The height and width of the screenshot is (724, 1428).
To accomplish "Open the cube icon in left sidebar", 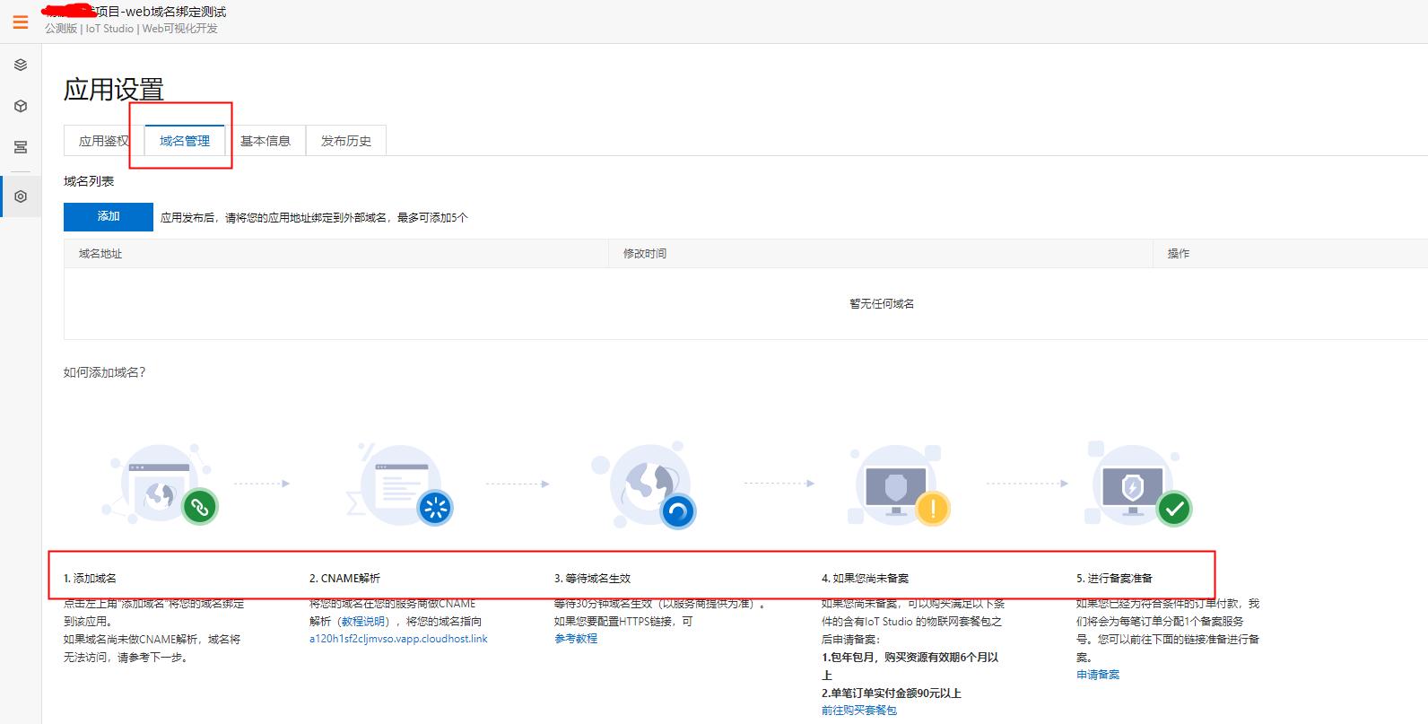I will (21, 106).
